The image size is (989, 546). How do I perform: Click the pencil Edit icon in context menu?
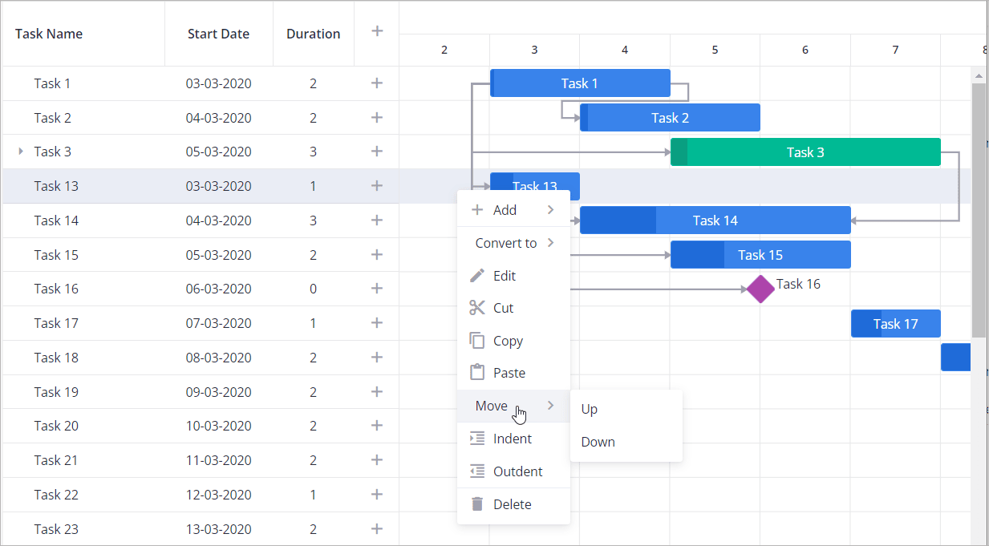coord(477,276)
